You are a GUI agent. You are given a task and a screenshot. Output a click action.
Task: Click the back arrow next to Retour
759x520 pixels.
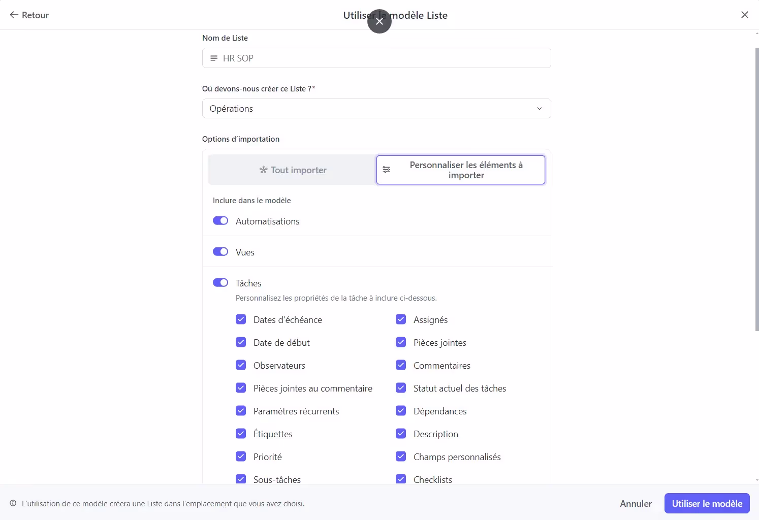14,15
